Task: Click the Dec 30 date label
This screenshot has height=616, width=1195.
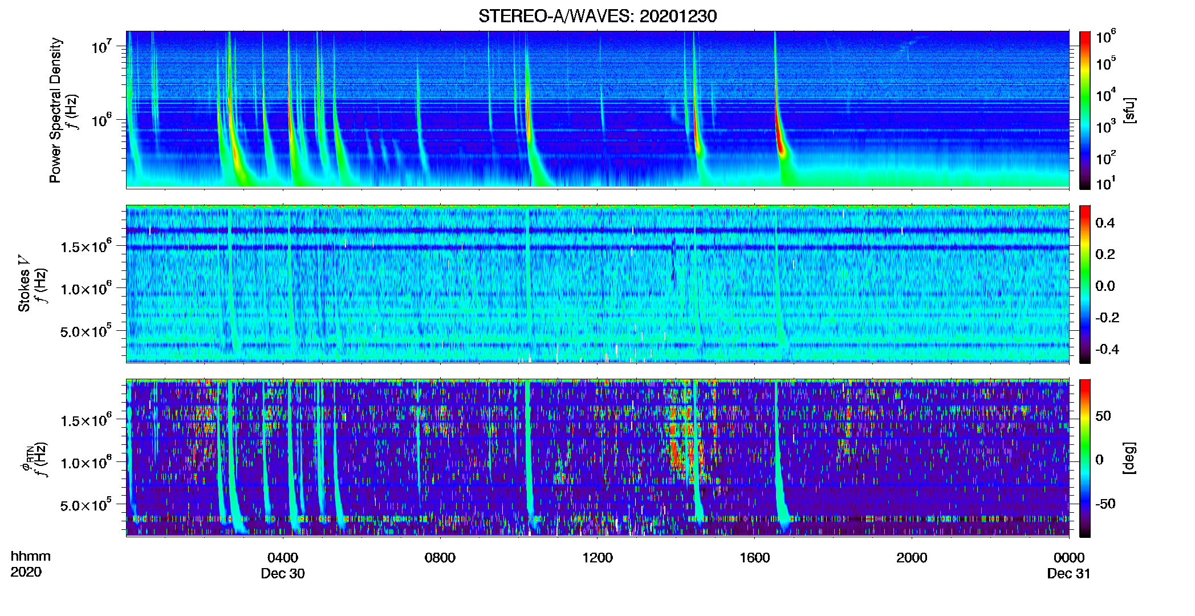Action: [283, 573]
